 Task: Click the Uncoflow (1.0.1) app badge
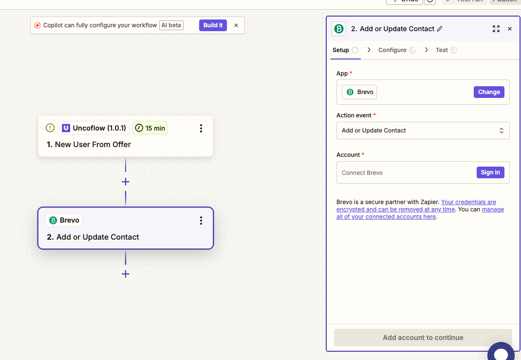pos(94,128)
